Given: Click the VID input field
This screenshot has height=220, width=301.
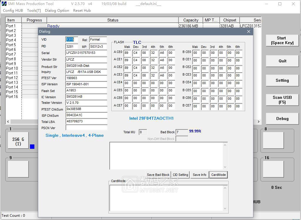Looking at the screenshot, I should click(x=72, y=40).
